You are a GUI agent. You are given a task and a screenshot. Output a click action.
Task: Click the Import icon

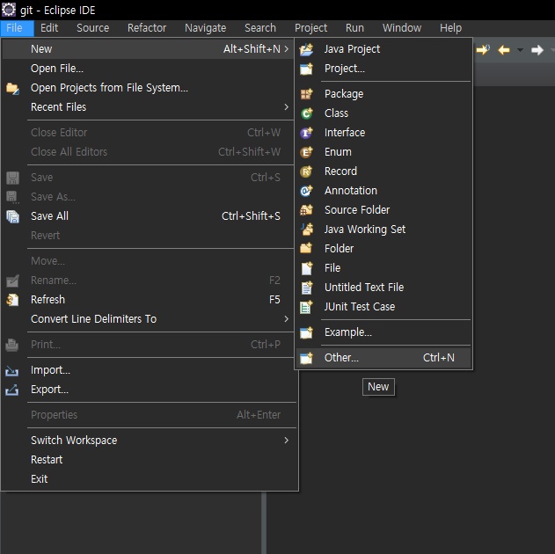[12, 371]
